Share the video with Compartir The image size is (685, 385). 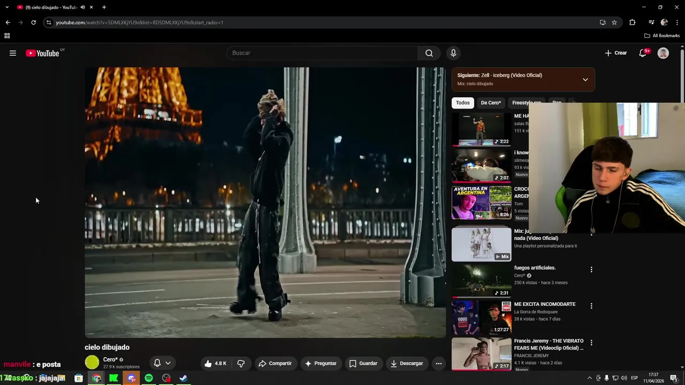pos(275,363)
